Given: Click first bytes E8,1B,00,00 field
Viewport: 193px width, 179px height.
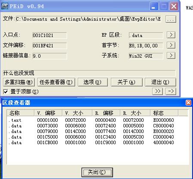Looking at the screenshot, I should tap(146, 46).
